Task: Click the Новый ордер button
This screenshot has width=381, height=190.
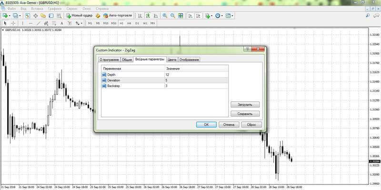Action: (x=80, y=16)
